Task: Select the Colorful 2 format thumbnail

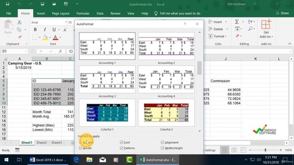Action: point(166,113)
